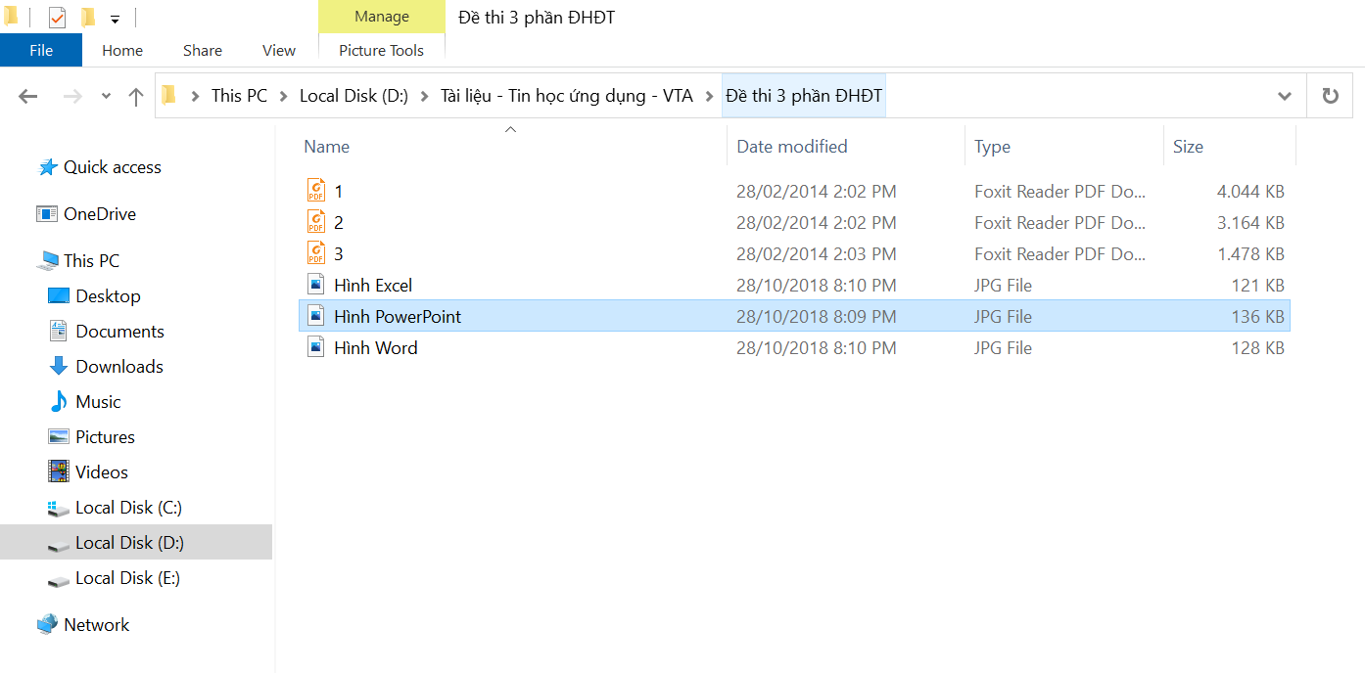Sort files by Size column
This screenshot has width=1365, height=673.
pos(1188,147)
